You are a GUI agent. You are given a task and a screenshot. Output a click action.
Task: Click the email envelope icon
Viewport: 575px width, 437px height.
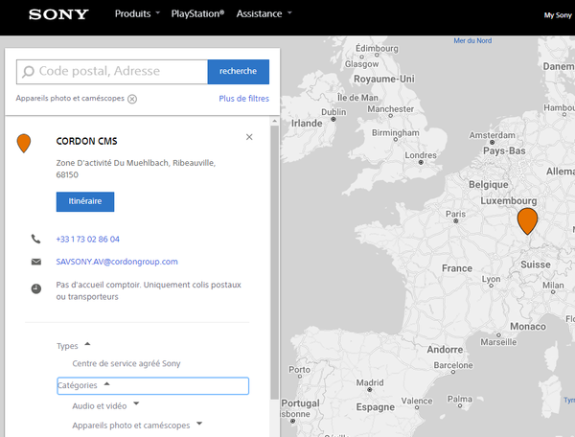tap(36, 262)
